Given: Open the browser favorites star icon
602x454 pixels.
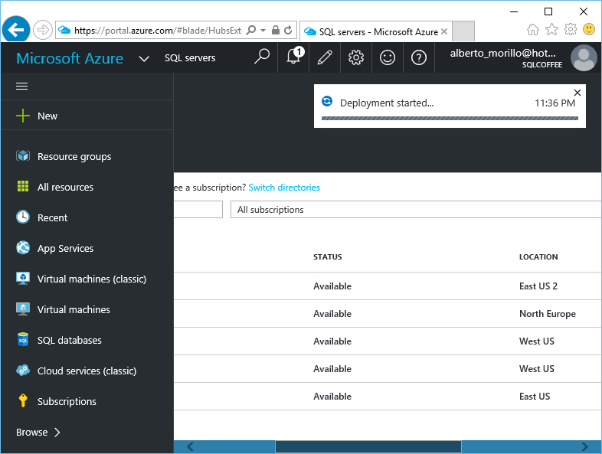Looking at the screenshot, I should click(551, 29).
